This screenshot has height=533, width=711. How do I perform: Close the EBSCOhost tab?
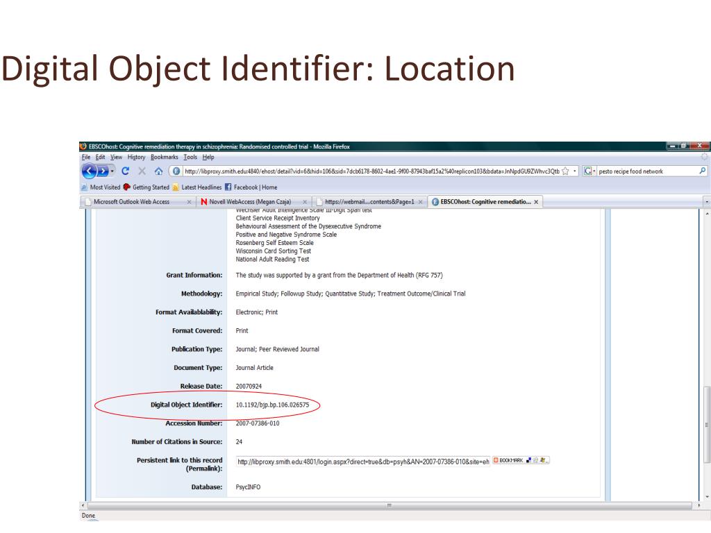tap(536, 202)
